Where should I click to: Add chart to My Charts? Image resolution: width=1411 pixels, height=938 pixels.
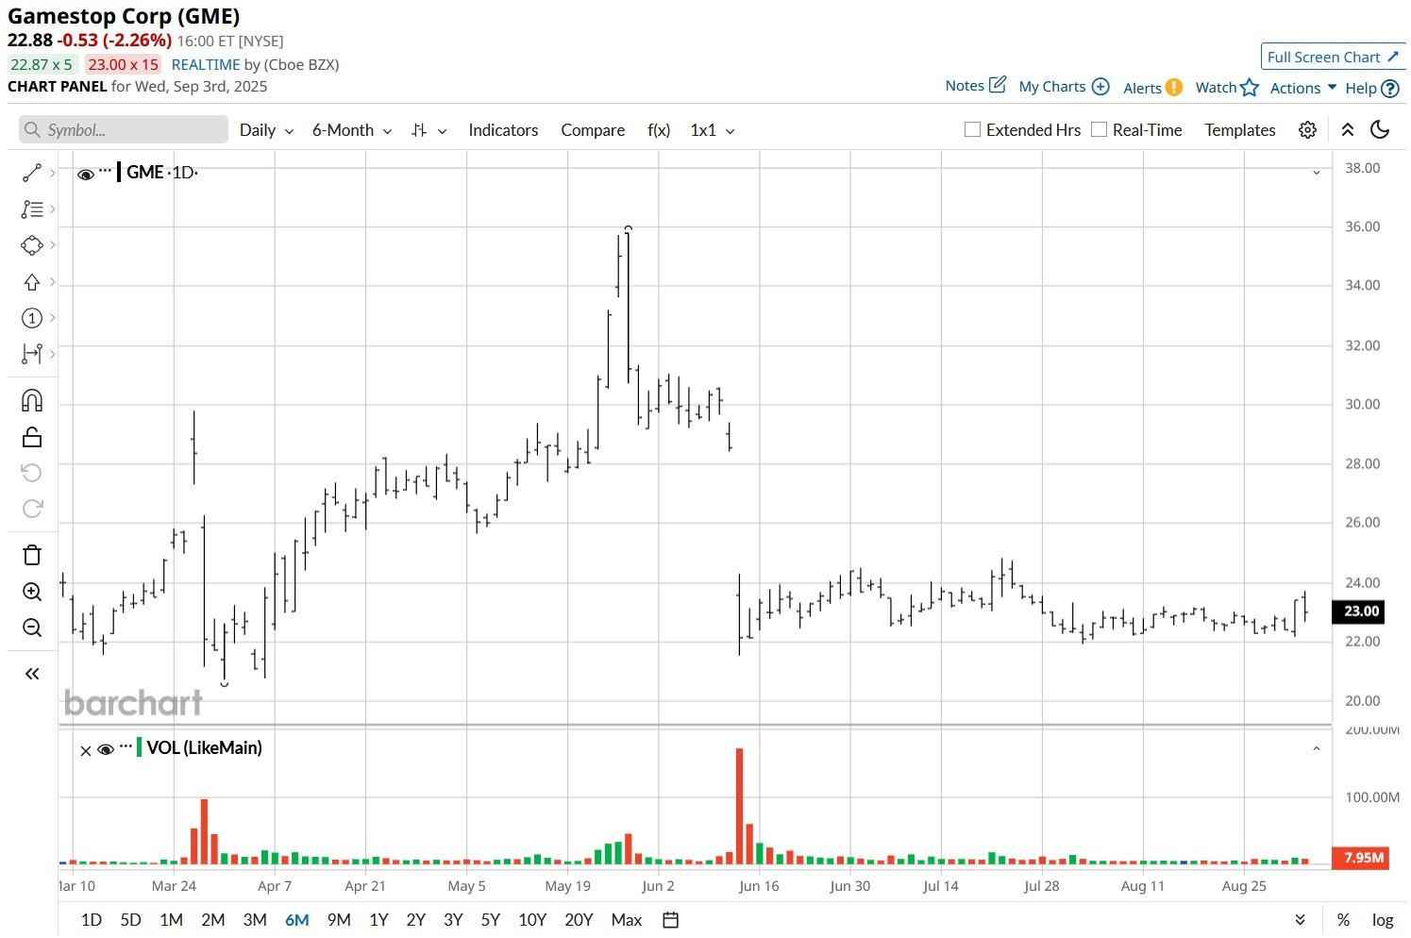(x=1064, y=86)
